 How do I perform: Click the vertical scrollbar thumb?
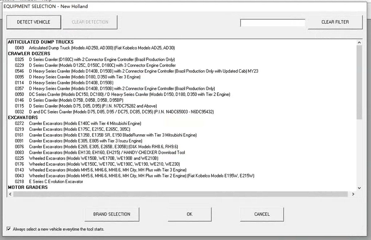pos(359,82)
